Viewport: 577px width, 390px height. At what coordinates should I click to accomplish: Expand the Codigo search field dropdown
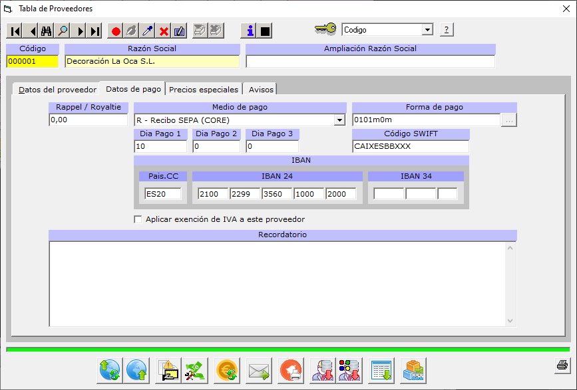[x=427, y=30]
